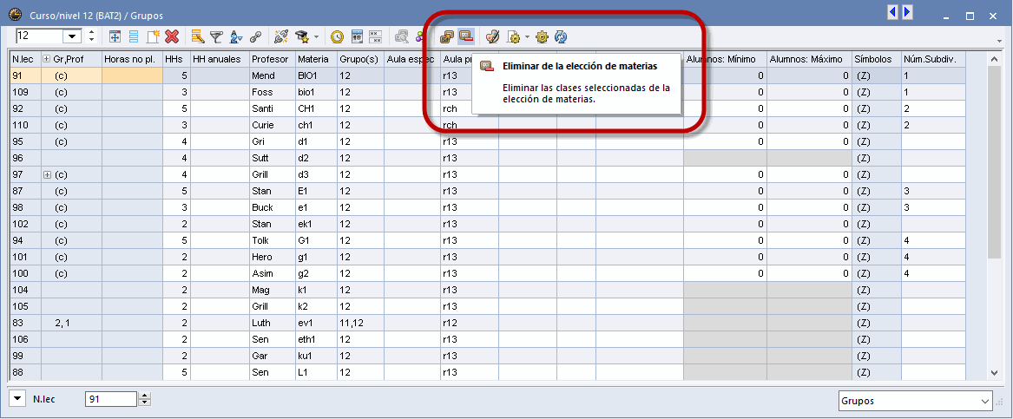The width and height of the screenshot is (1013, 419).
Task: Select lesson number 109 cell
Action: click(26, 92)
